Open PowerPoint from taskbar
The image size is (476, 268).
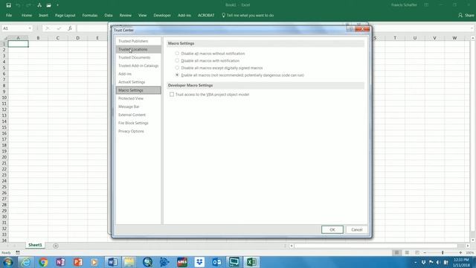[x=77, y=262]
